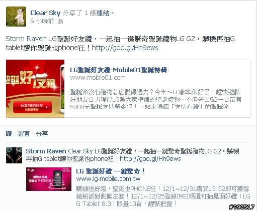
Task: Follow goo.gl/Hh9ews link in the comment
Action: pos(150,159)
